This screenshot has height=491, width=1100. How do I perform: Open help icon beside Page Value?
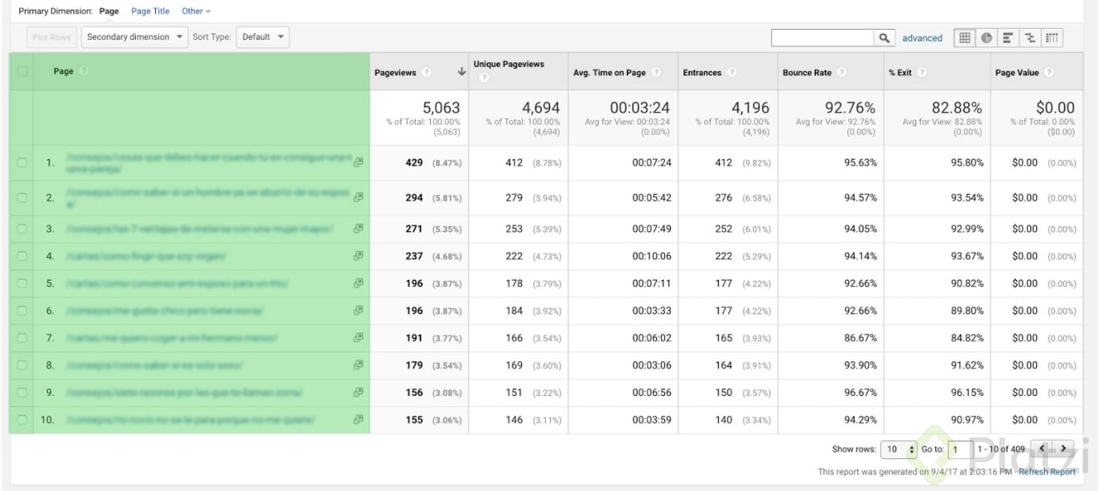pos(1049,73)
